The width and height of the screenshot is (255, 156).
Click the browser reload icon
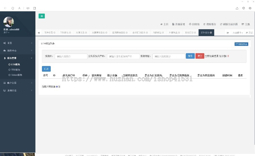click(12, 8)
